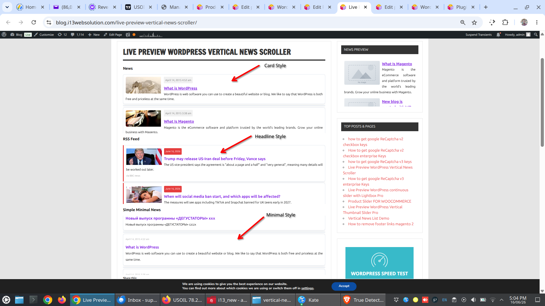Open the Chrome profile avatar
The width and height of the screenshot is (545, 306).
(524, 22)
